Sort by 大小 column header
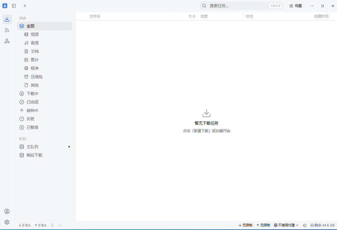The image size is (337, 230). click(x=192, y=16)
